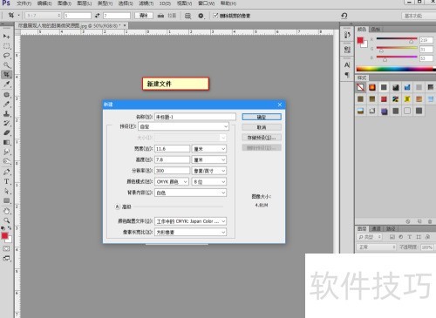The height and width of the screenshot is (318, 436).
Task: Open the Character panel icon
Action: 347,64
